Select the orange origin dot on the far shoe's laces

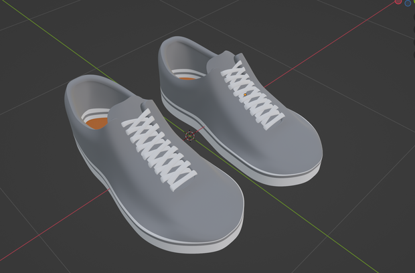[246, 94]
